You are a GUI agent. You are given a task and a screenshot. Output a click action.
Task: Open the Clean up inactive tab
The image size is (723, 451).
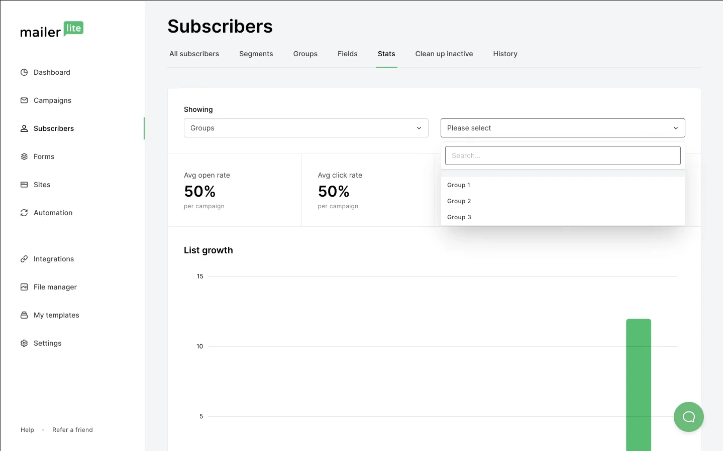tap(444, 54)
